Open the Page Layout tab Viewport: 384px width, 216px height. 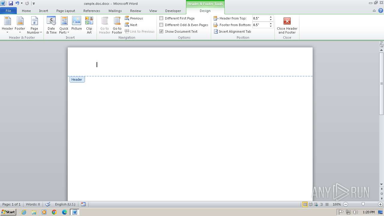(x=66, y=11)
